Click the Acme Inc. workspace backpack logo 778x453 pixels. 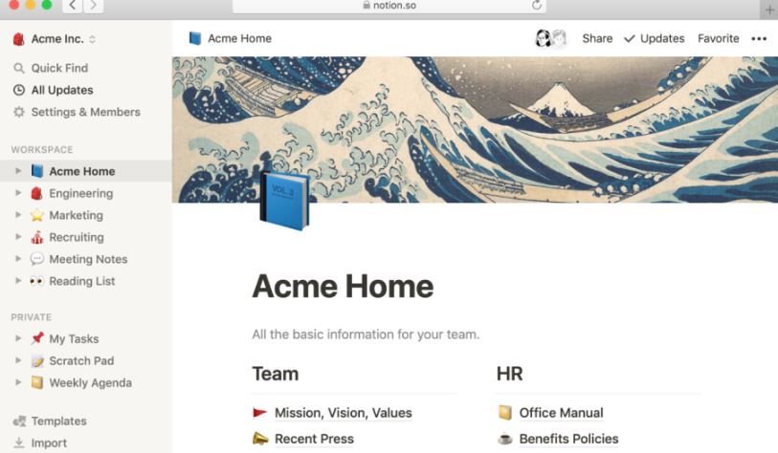pyautogui.click(x=19, y=39)
